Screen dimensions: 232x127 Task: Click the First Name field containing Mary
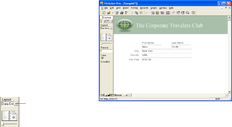[x=151, y=47]
